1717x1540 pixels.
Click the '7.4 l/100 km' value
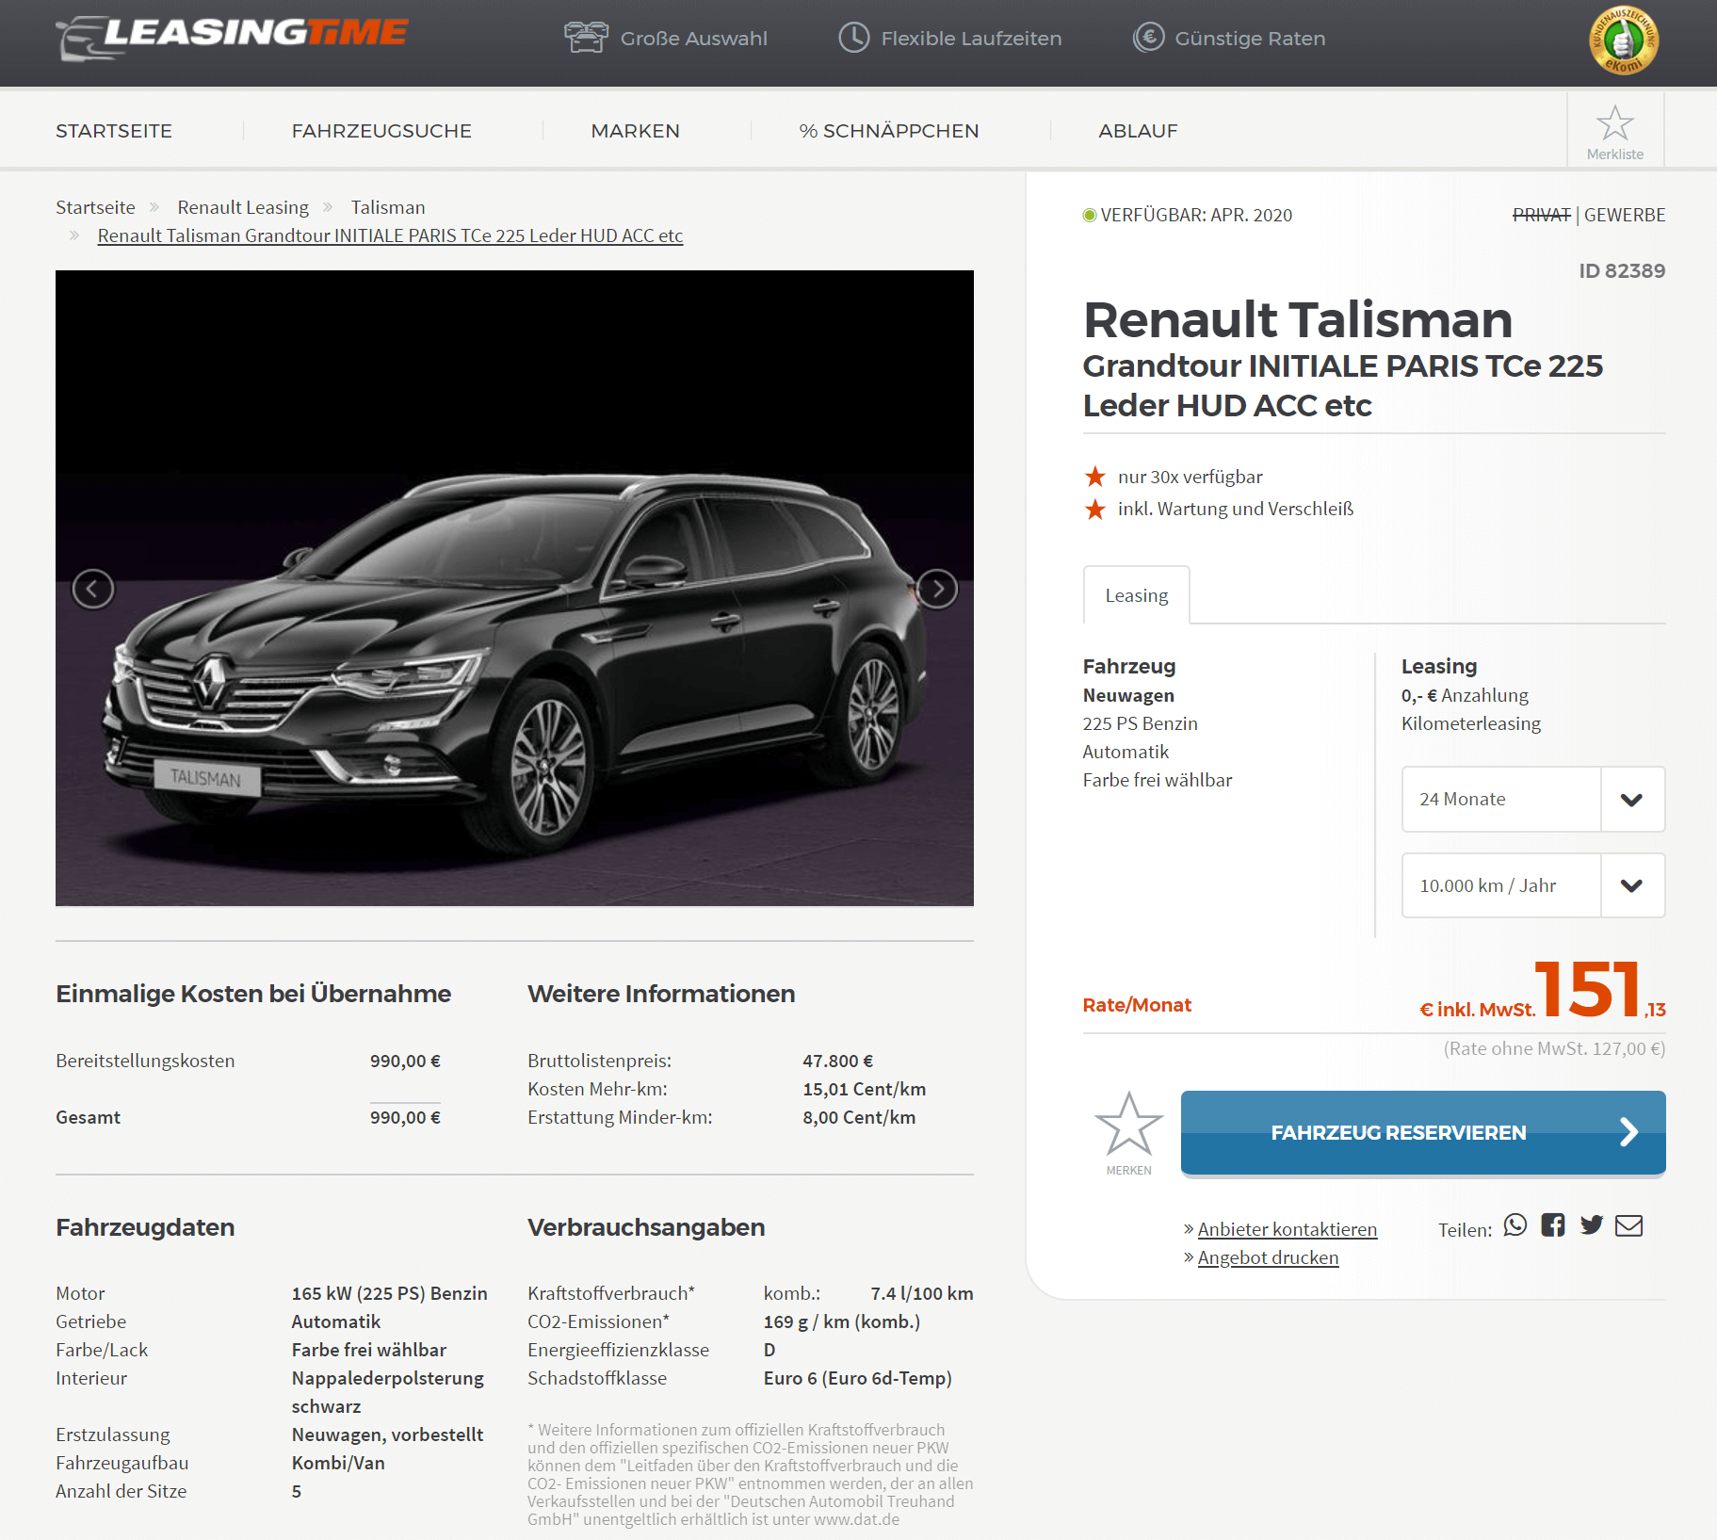(922, 1293)
